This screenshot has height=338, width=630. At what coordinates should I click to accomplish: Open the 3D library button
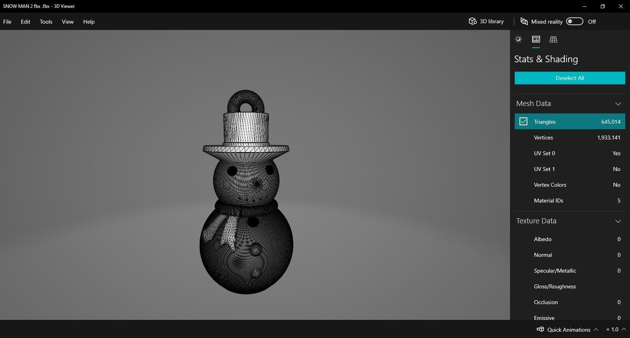click(x=486, y=21)
